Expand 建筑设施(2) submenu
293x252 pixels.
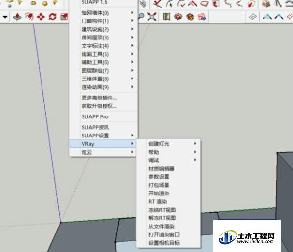coord(104,29)
